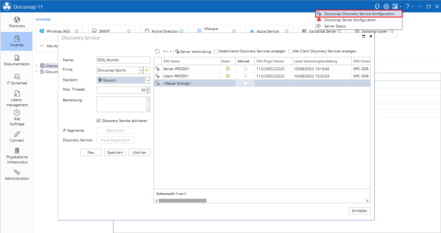Select Server Status from the menu
Viewport: 441px width, 233px height.
[359, 26]
